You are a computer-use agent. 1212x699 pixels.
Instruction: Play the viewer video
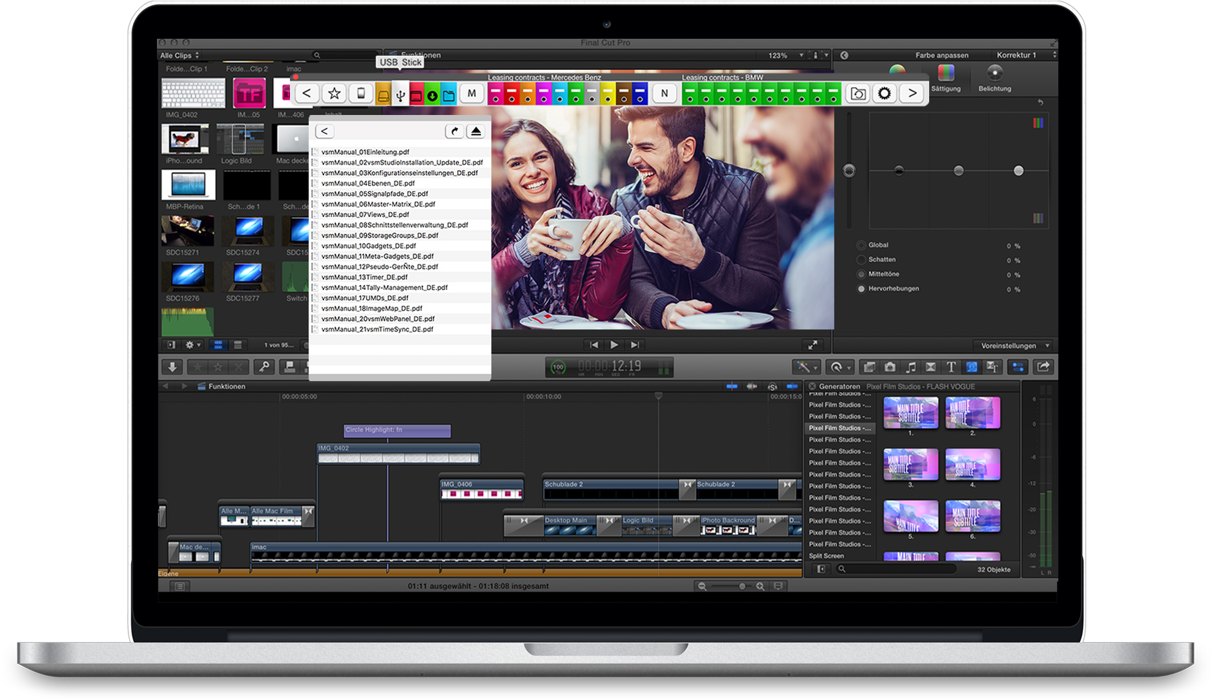pos(614,345)
